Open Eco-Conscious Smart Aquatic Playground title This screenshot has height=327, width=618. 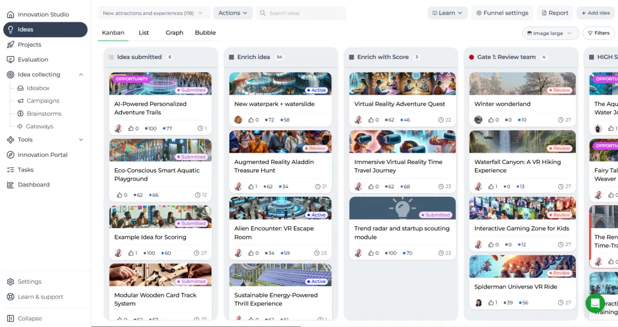tap(156, 174)
